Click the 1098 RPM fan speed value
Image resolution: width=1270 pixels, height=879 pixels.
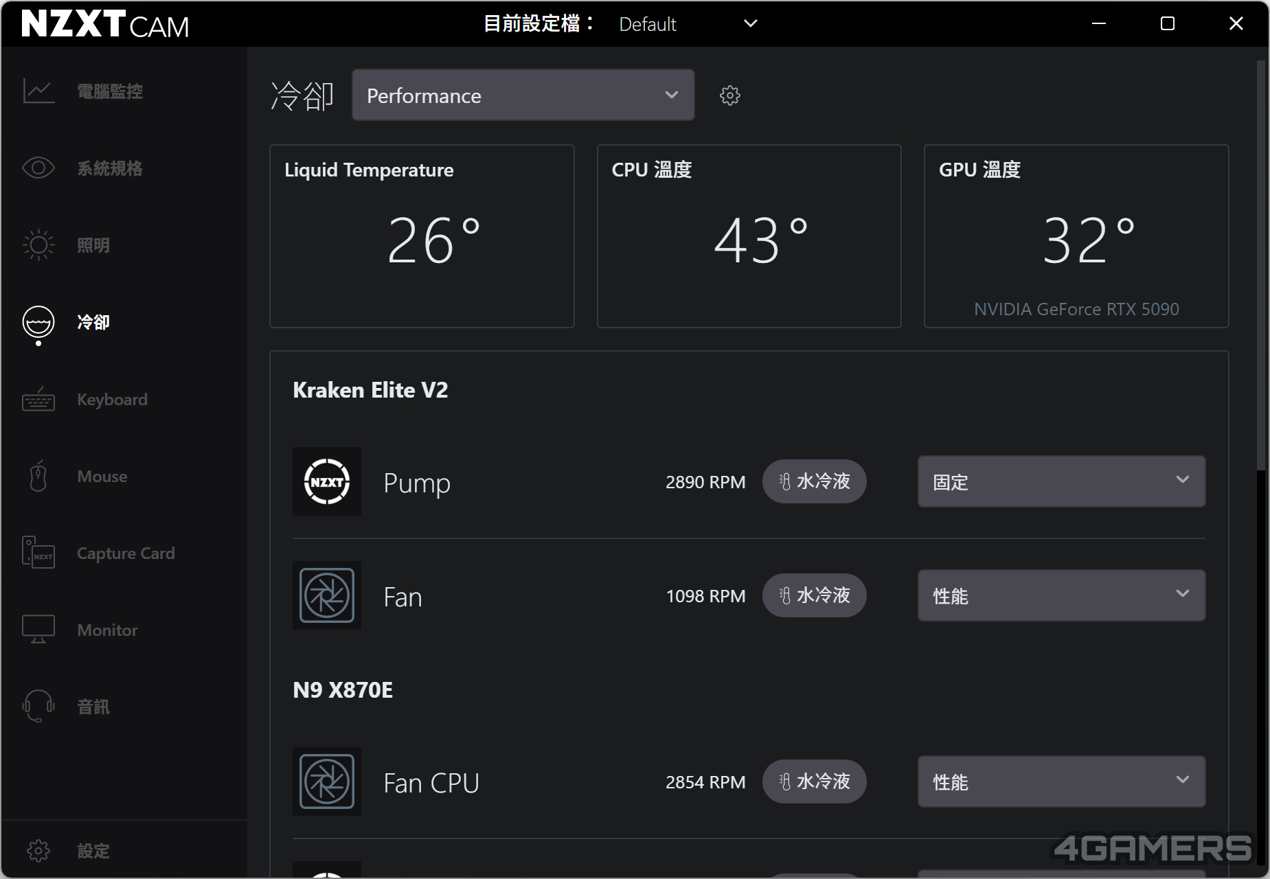click(x=705, y=596)
